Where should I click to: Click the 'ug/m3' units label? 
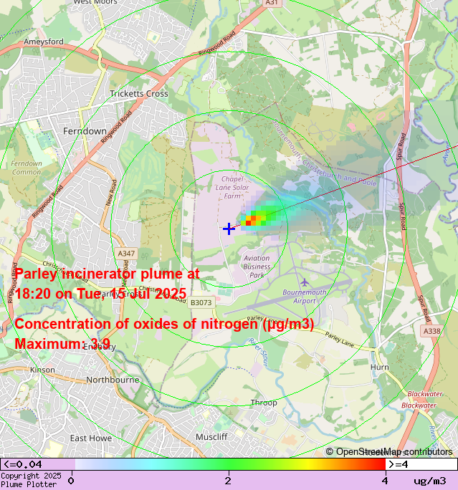[430, 481]
